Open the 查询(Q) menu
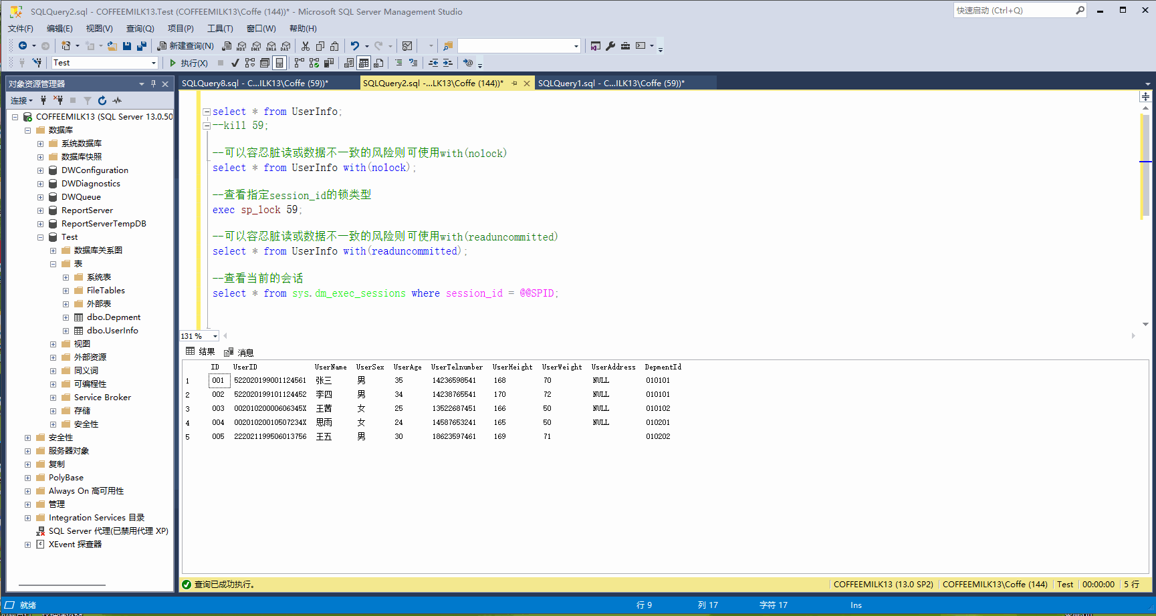The image size is (1156, 616). (x=140, y=28)
